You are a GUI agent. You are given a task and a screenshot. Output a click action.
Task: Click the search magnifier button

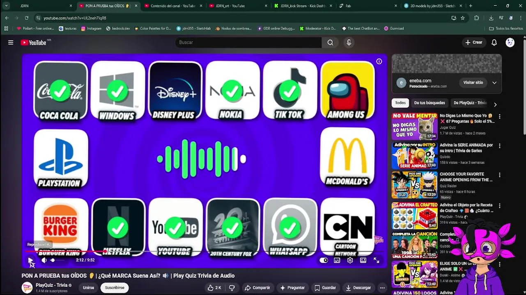tap(330, 42)
